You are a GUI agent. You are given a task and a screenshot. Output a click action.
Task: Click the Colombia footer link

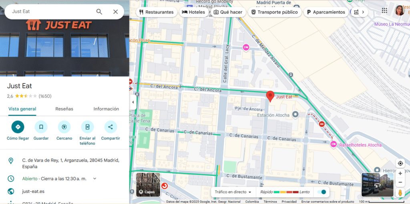pos(252,202)
